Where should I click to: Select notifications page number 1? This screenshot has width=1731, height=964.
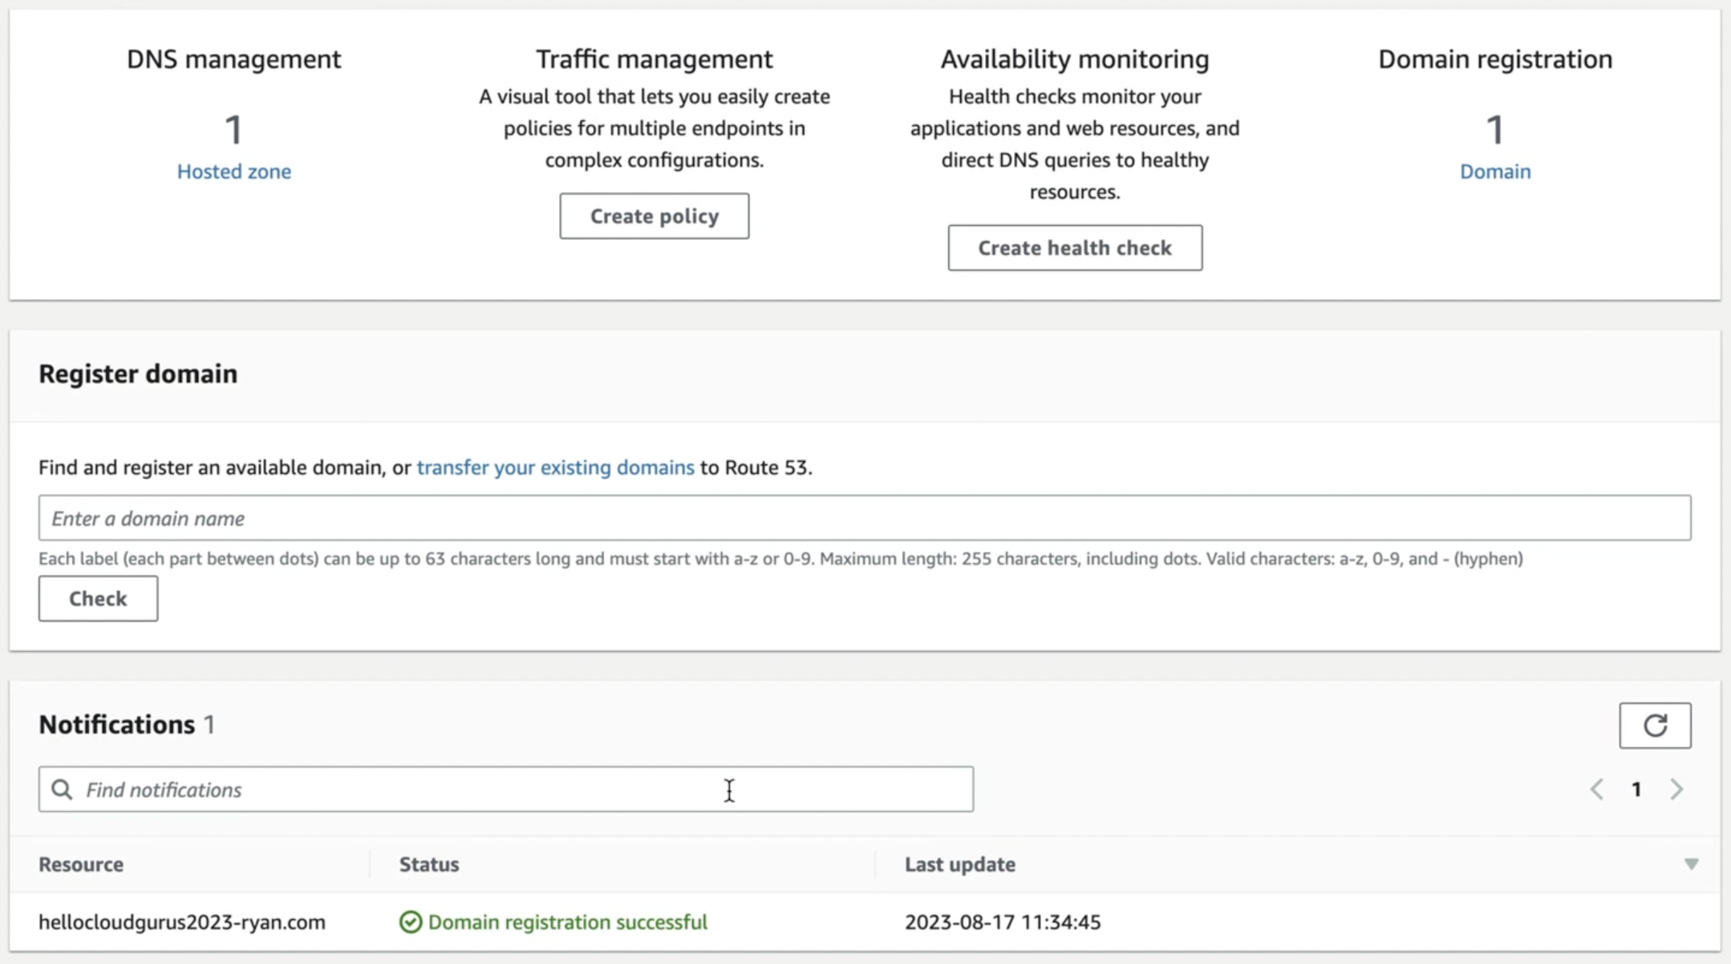click(1636, 790)
